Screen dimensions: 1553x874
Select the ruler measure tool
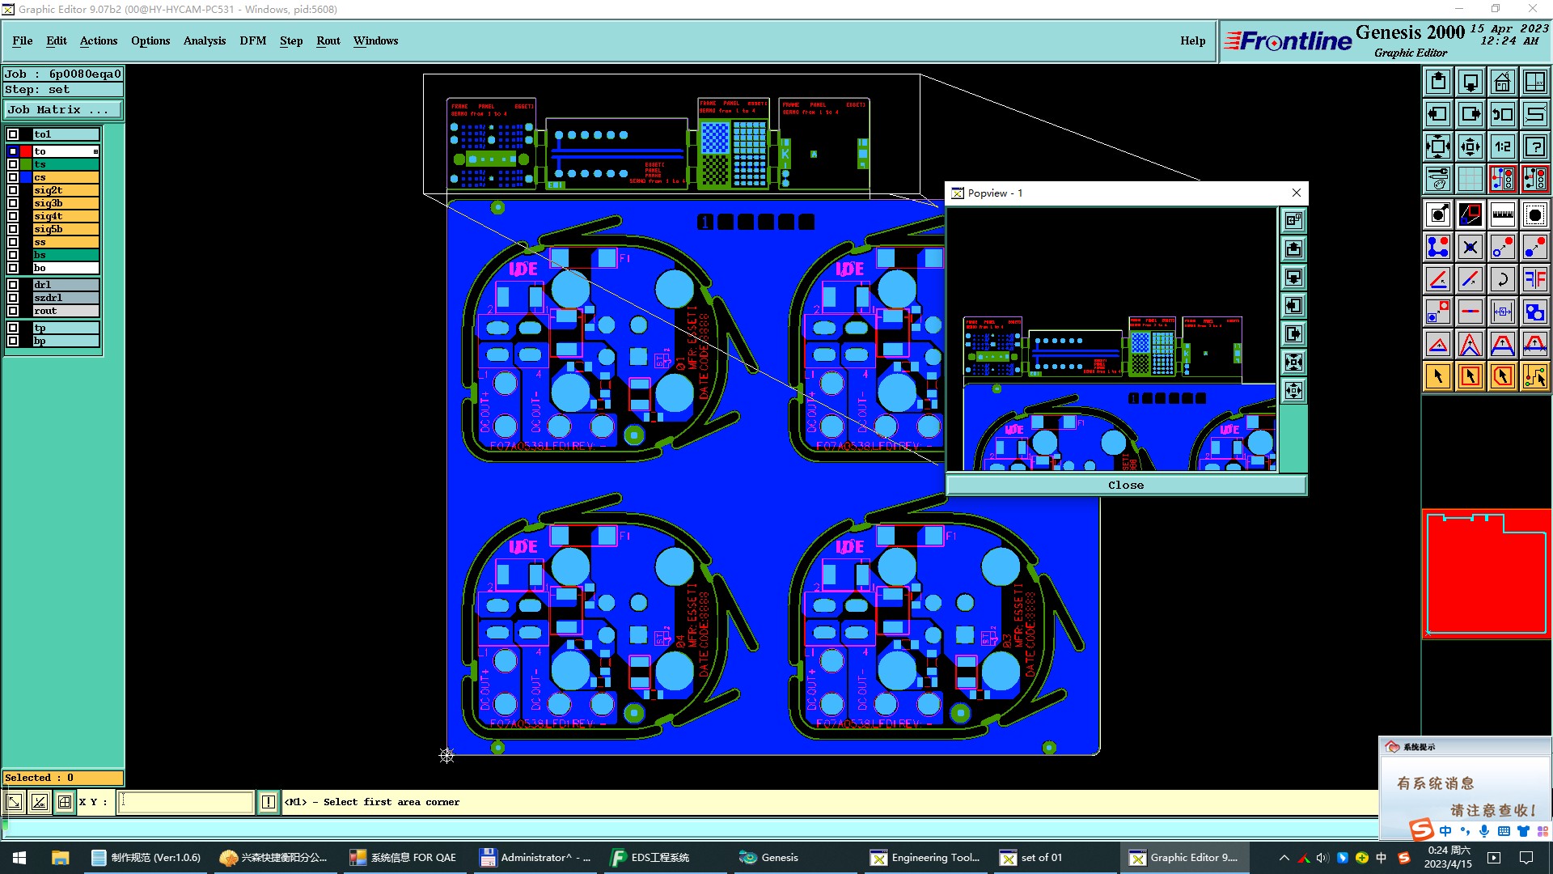1502,214
